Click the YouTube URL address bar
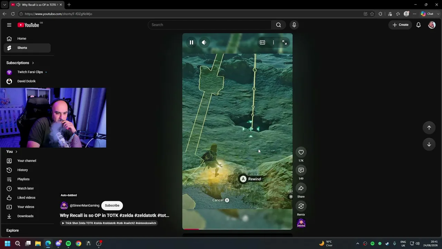The height and width of the screenshot is (249, 442). point(190,14)
